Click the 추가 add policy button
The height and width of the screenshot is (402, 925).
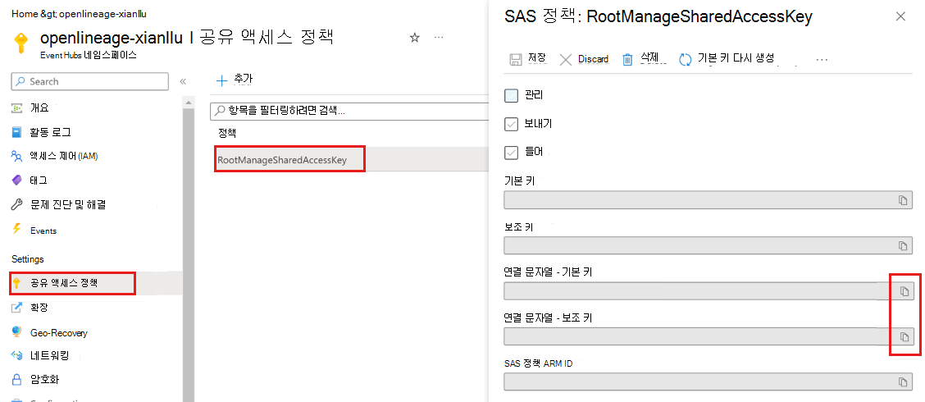[235, 80]
